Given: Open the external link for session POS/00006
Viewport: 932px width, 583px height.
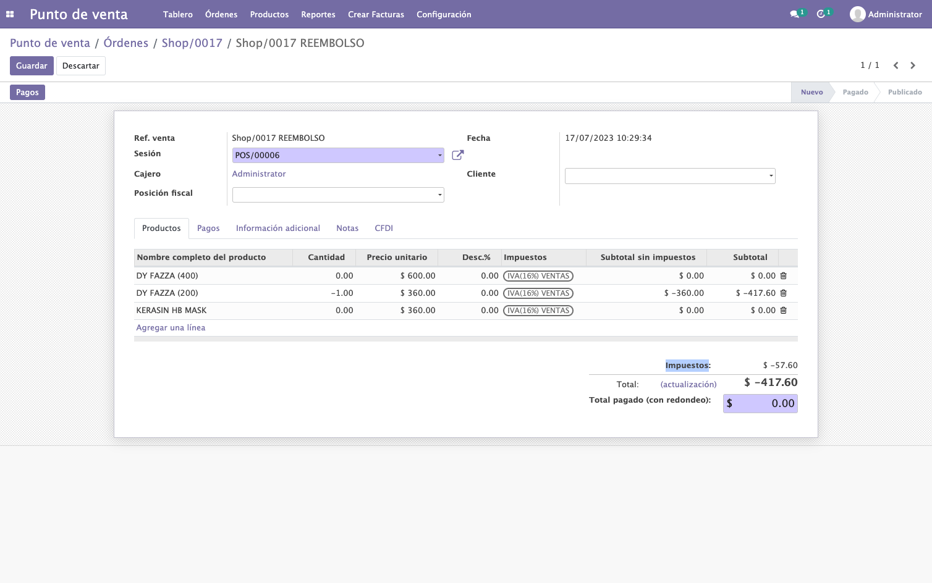Looking at the screenshot, I should pyautogui.click(x=457, y=155).
